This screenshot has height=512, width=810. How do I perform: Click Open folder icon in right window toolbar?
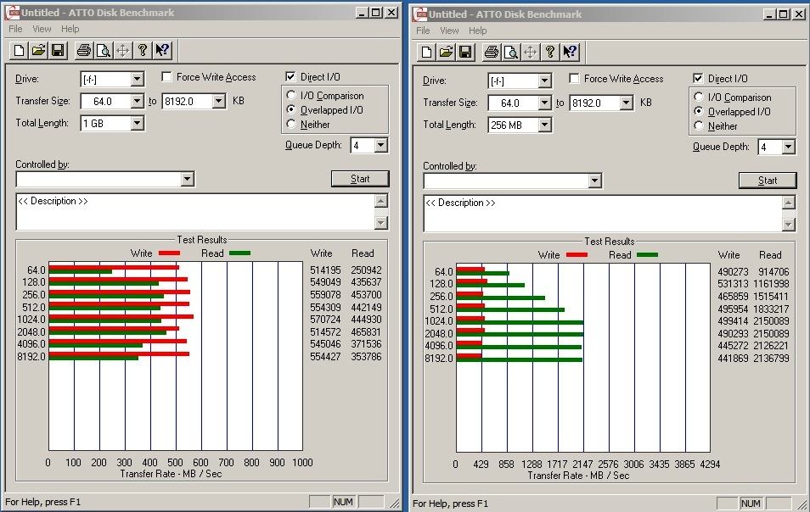[x=447, y=52]
